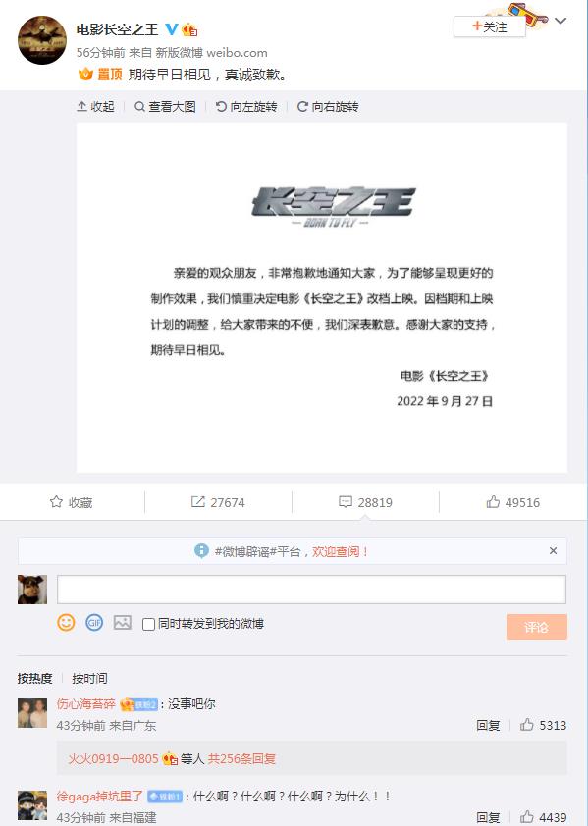Sort comments by popularity (按热度)

coord(34,678)
